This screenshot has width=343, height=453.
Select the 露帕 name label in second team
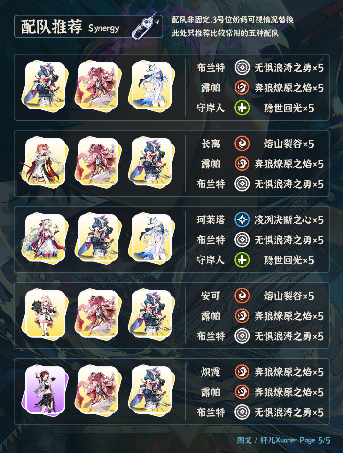tap(211, 164)
